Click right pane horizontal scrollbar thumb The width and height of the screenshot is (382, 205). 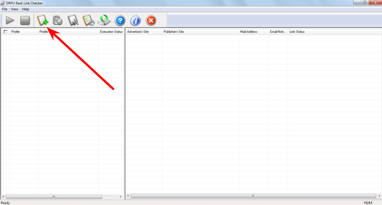click(x=253, y=196)
